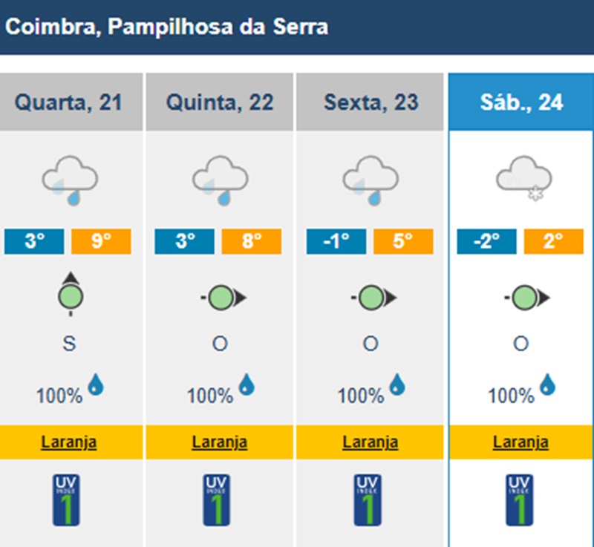This screenshot has width=594, height=547.
Task: Click the snow cloud icon for Sábado 24
Action: point(523,178)
